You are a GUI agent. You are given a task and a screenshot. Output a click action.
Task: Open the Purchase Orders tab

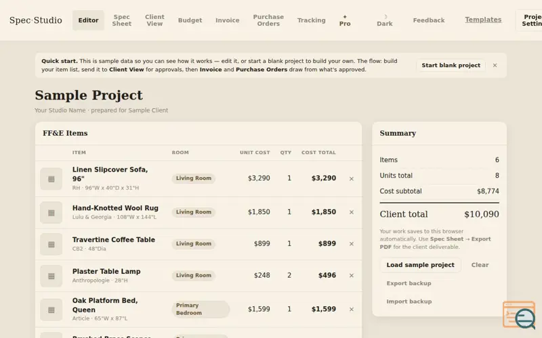268,20
